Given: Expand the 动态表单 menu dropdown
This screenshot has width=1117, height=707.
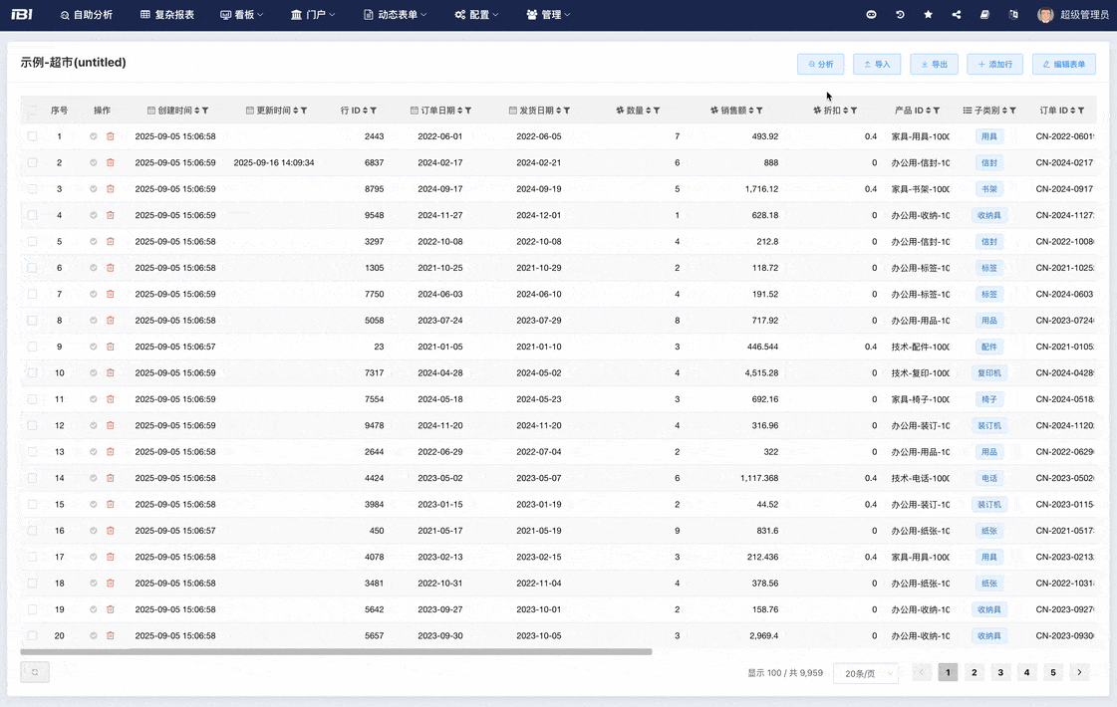Looking at the screenshot, I should (396, 15).
